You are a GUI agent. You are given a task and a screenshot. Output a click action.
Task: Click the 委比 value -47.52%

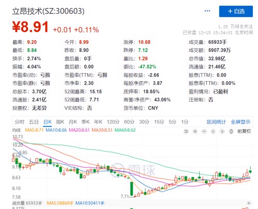point(147,67)
